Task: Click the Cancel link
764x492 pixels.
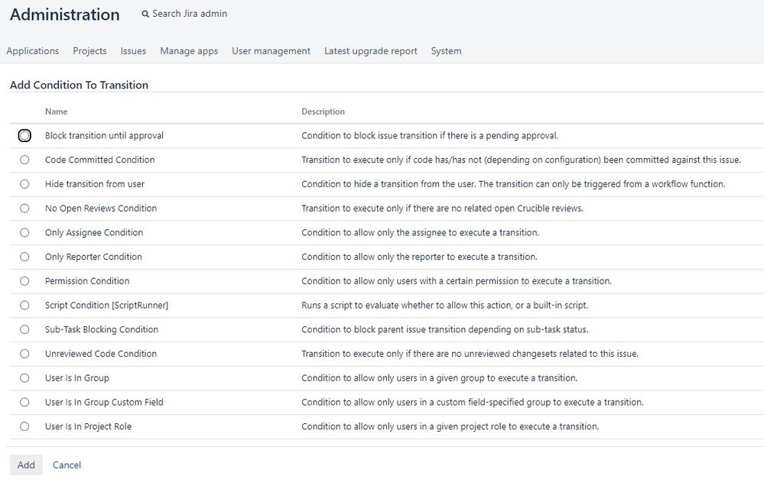Action: coord(67,465)
